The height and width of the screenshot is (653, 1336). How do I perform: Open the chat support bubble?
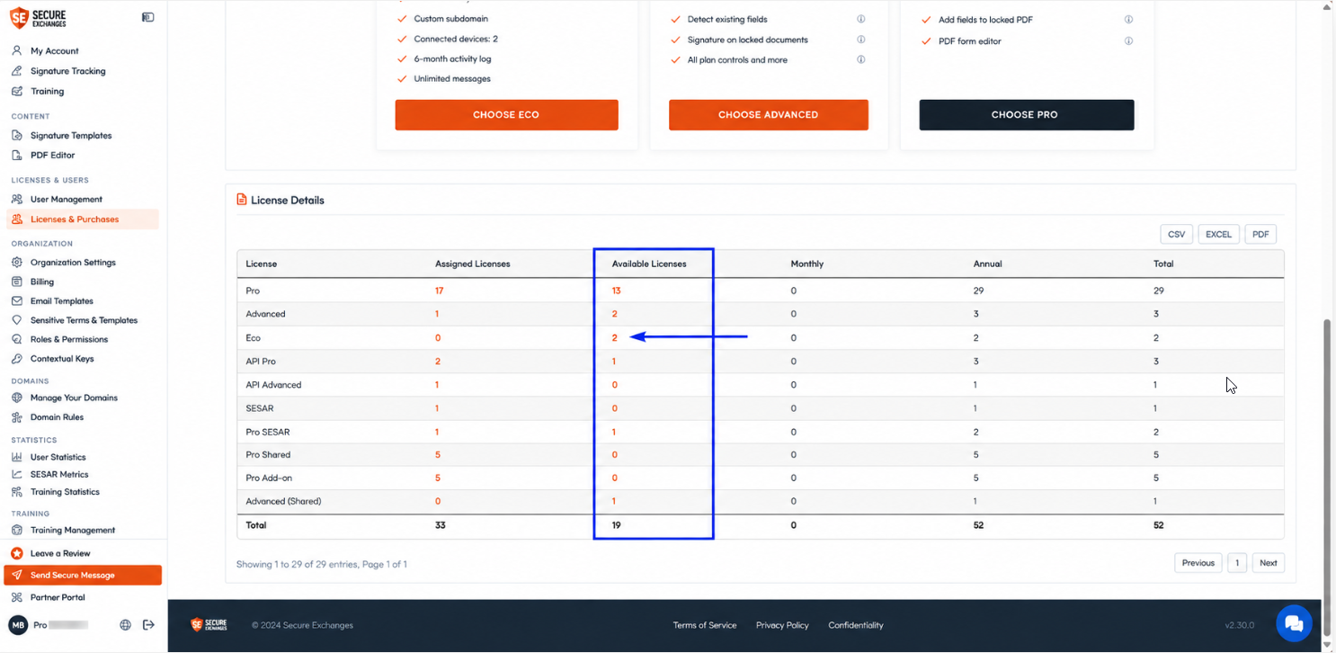(1294, 623)
